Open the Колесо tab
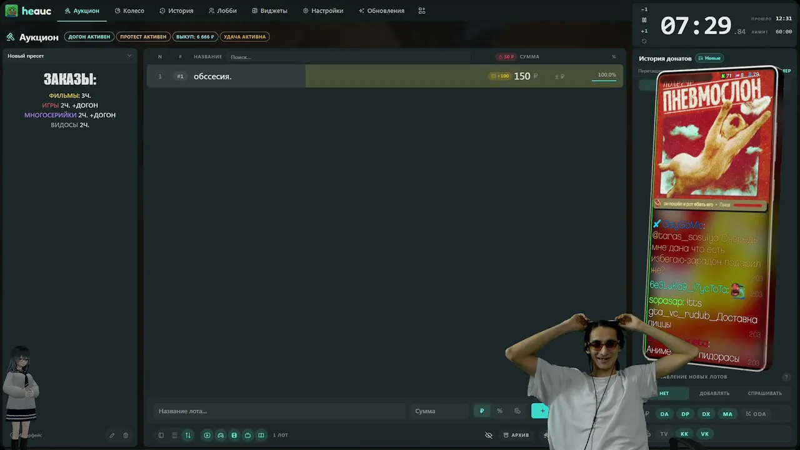The height and width of the screenshot is (450, 800). click(x=129, y=11)
